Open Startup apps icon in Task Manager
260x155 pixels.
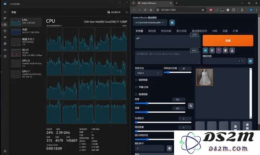click(5, 37)
